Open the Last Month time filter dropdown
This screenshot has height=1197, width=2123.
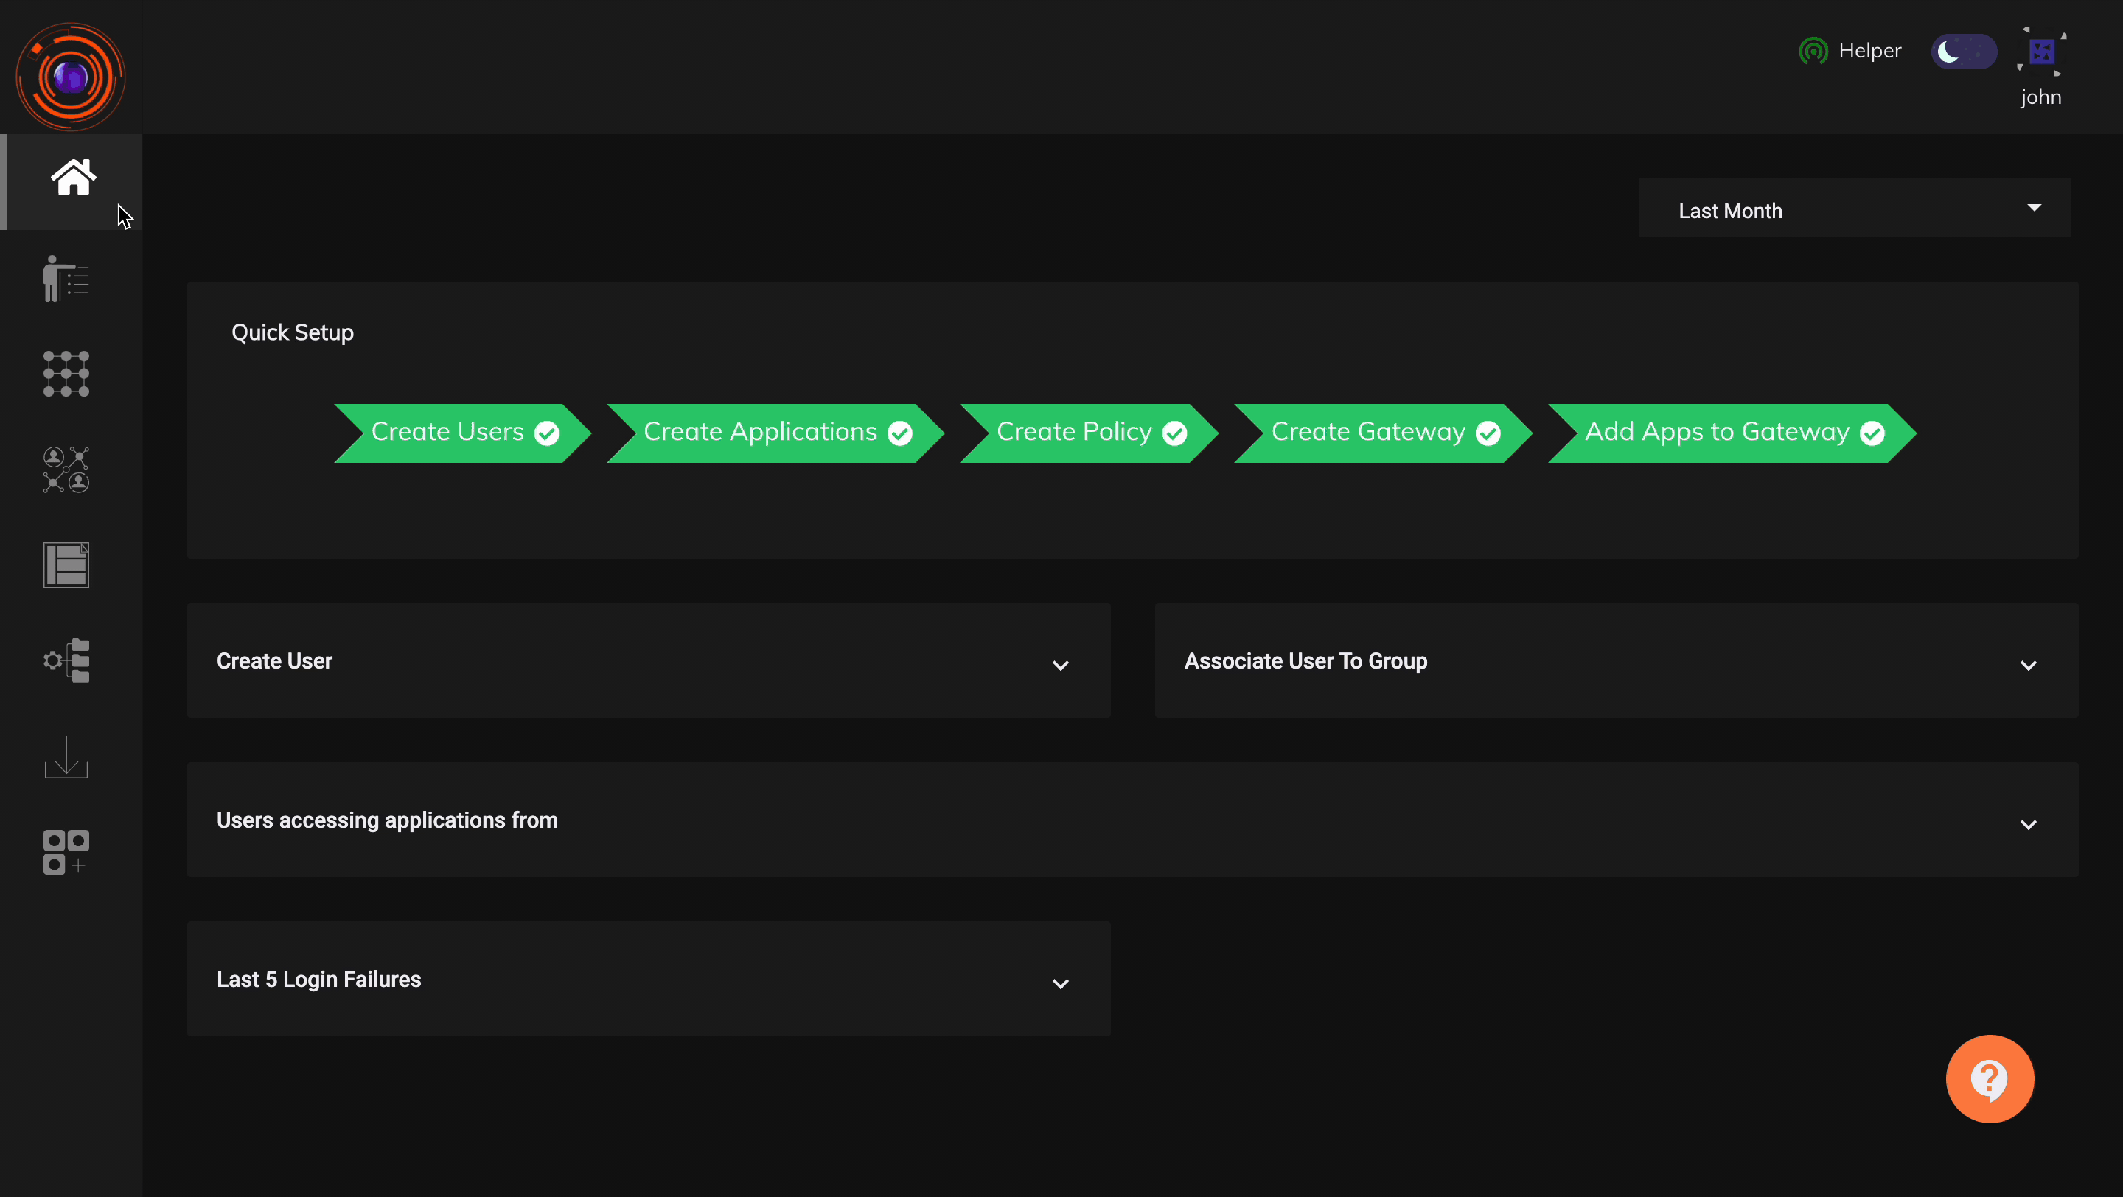pyautogui.click(x=1853, y=210)
